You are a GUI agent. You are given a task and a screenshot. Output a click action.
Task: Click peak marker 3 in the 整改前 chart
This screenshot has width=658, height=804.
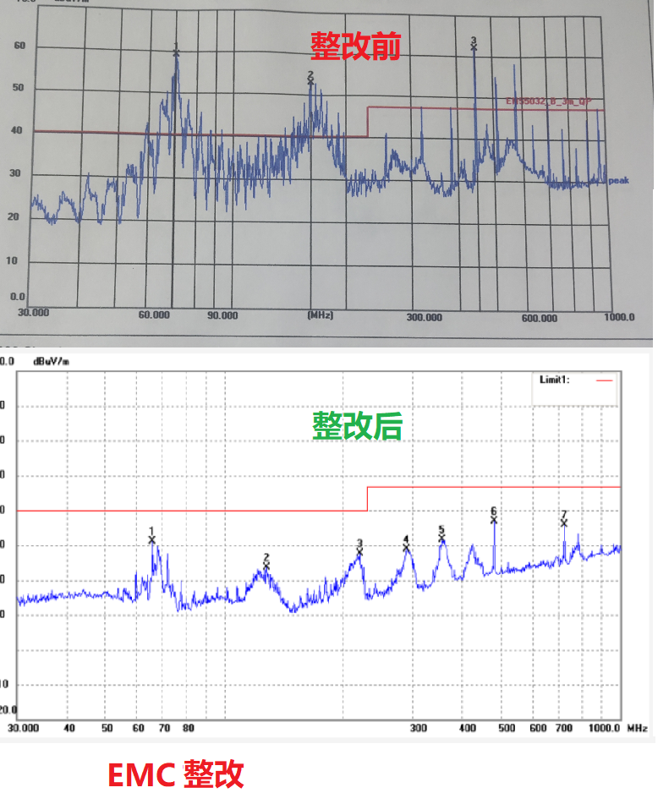coord(474,45)
